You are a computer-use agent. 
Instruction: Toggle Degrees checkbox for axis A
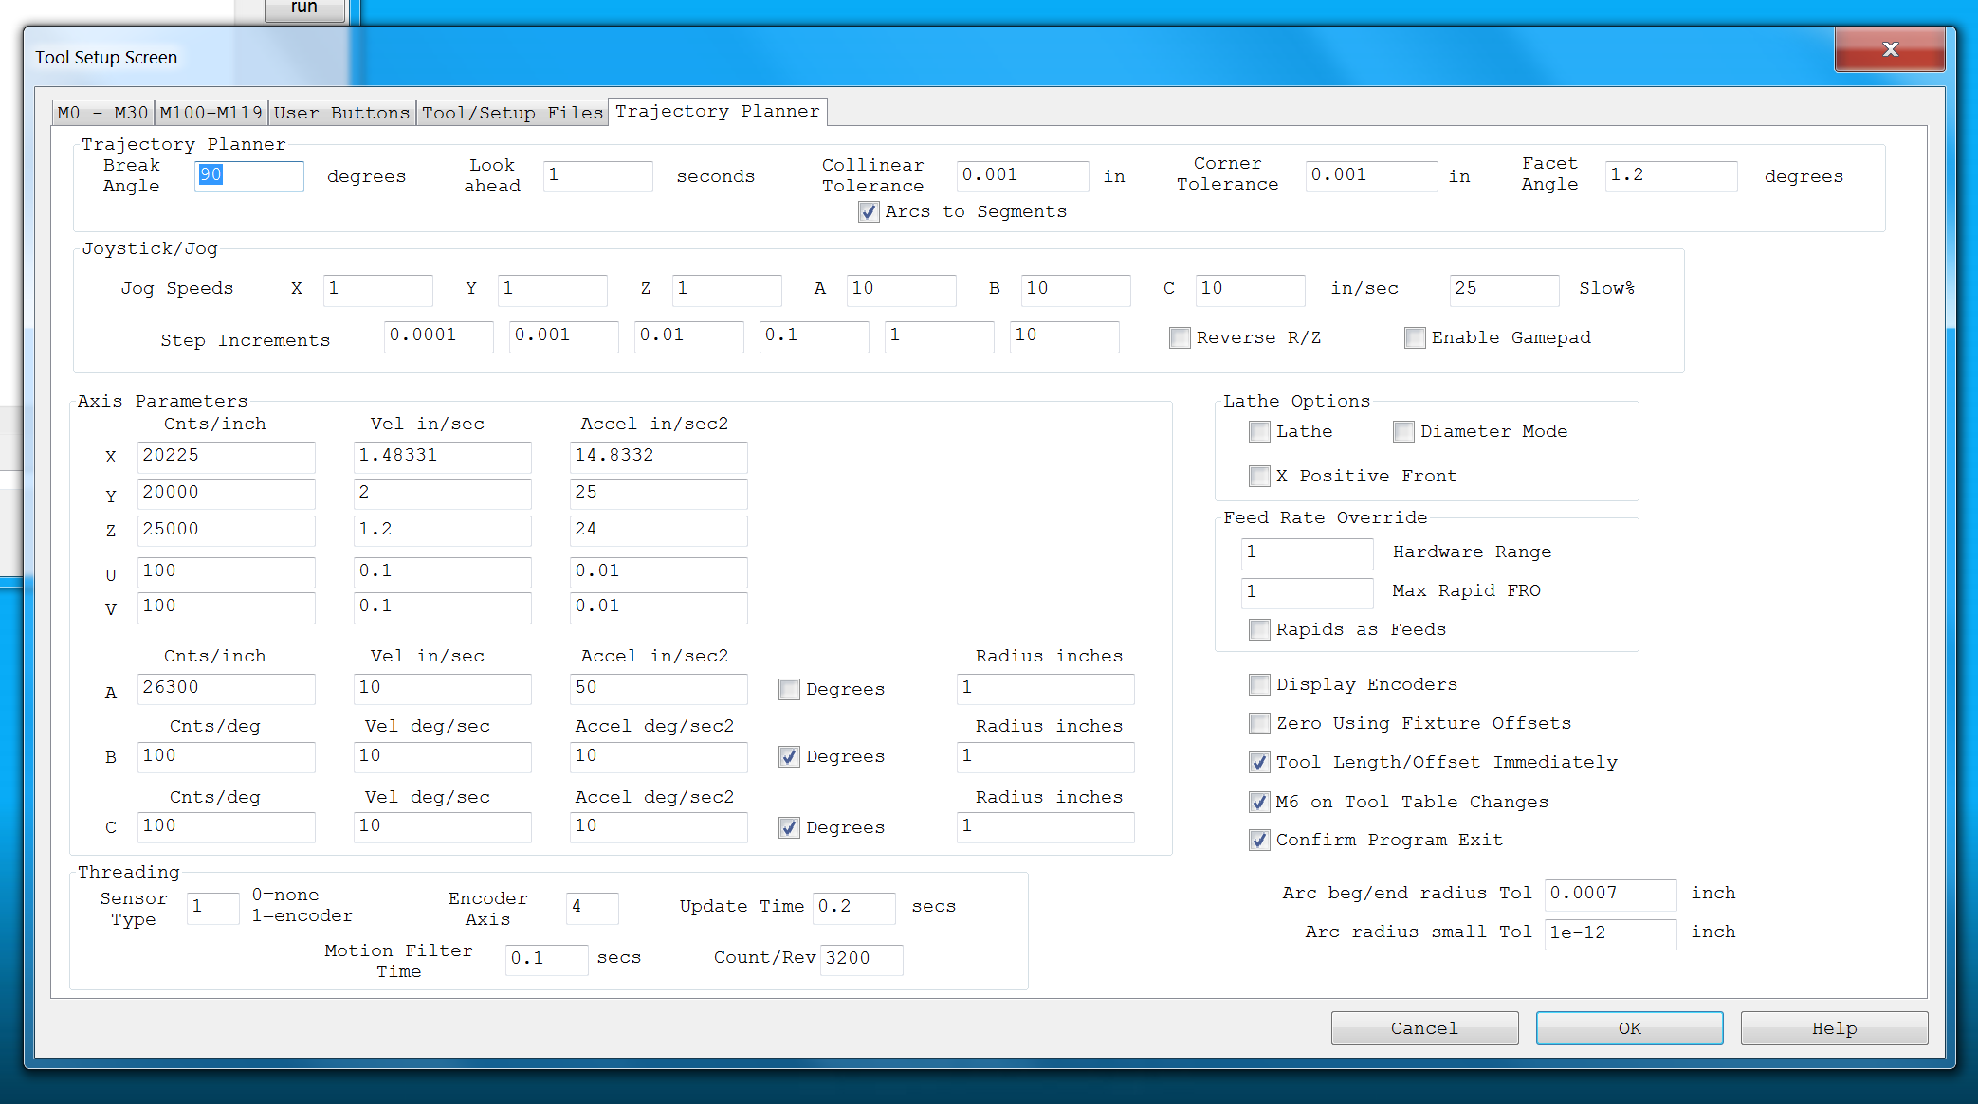[x=789, y=690]
